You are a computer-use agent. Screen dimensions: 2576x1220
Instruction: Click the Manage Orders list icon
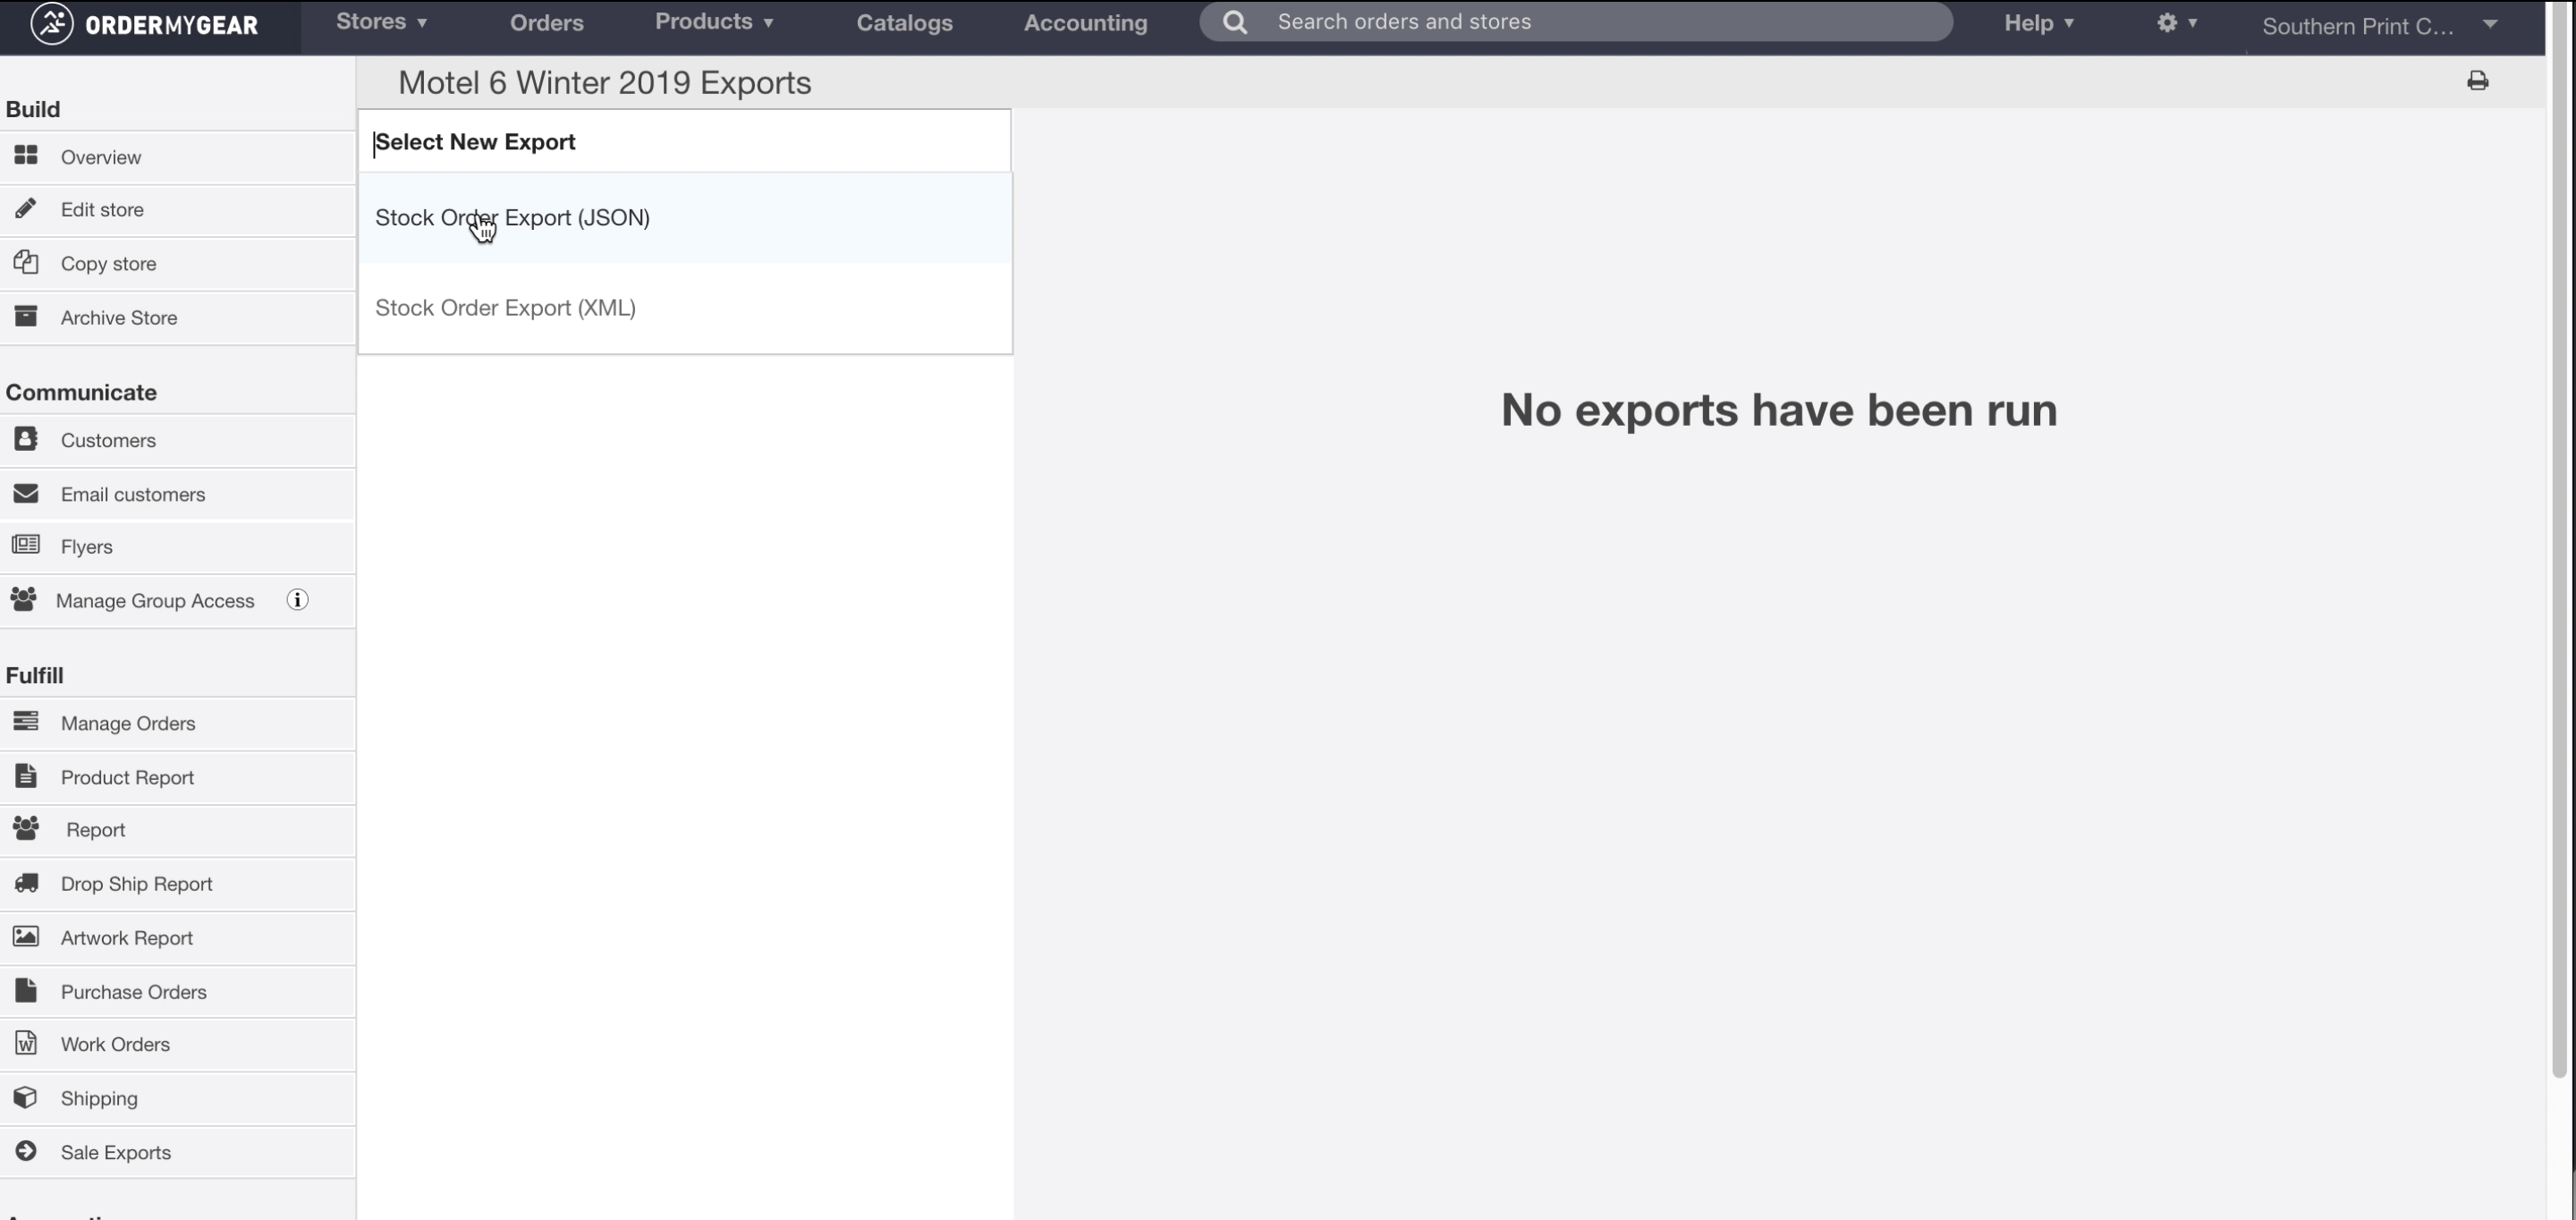pyautogui.click(x=26, y=721)
